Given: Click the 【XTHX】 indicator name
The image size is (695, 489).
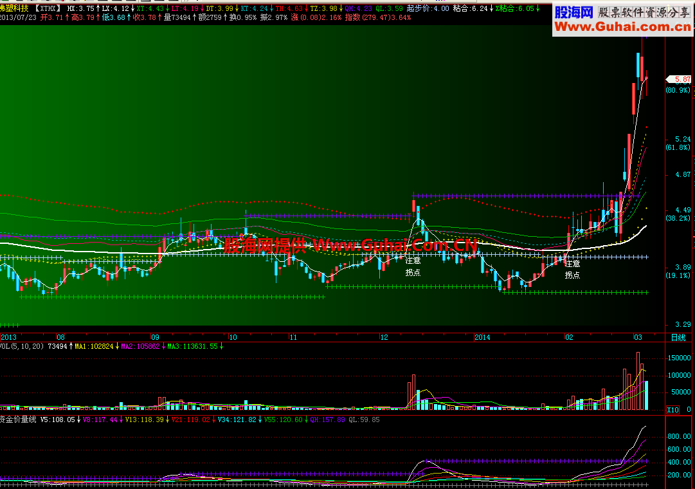Looking at the screenshot, I should pos(48,8).
